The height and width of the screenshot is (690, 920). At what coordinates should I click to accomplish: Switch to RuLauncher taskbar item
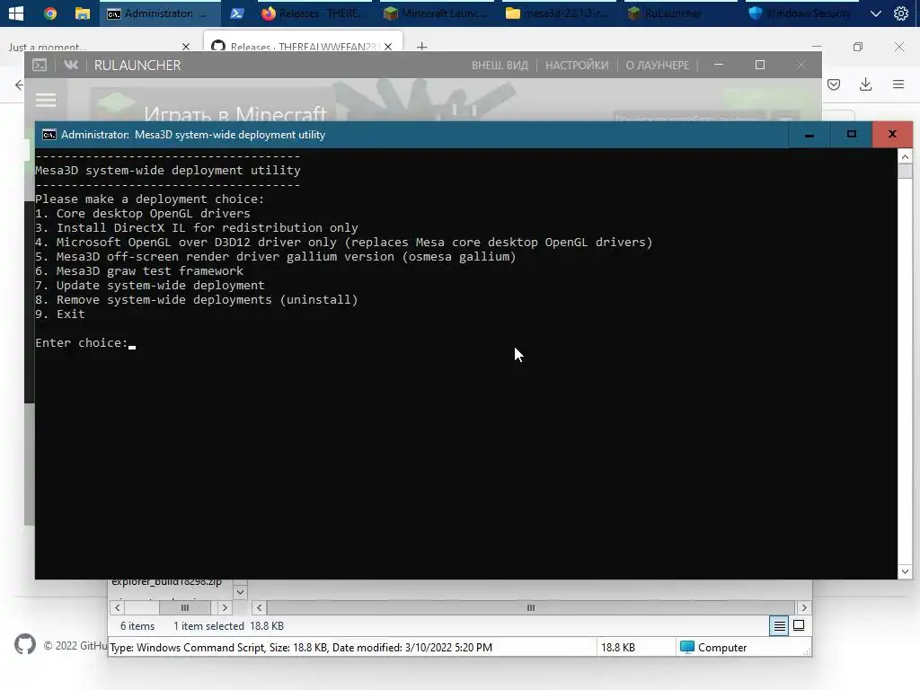click(681, 13)
